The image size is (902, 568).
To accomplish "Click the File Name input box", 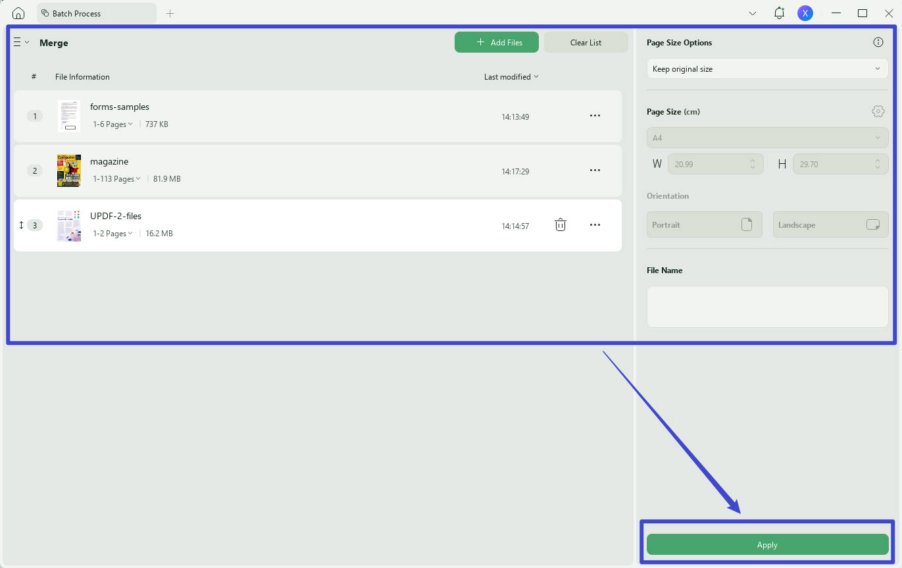I will (767, 307).
